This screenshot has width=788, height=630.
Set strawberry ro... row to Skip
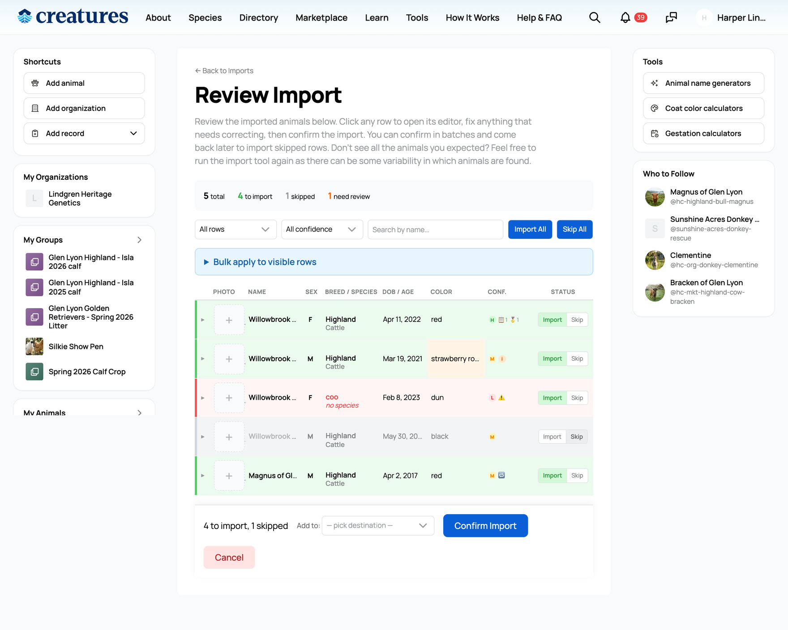[x=577, y=359]
